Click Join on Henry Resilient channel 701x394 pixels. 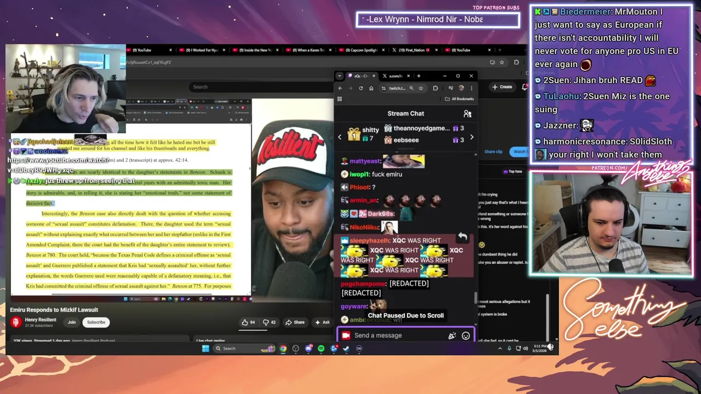point(72,322)
